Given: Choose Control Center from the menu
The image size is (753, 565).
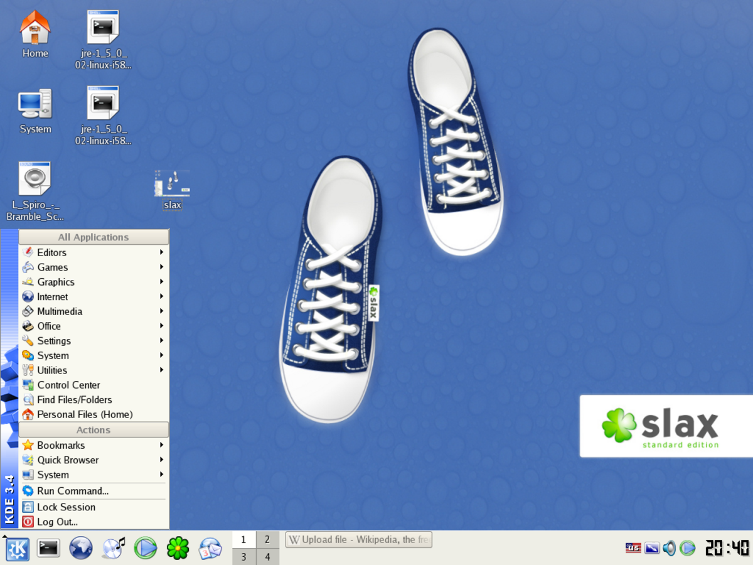Looking at the screenshot, I should 93,385.
